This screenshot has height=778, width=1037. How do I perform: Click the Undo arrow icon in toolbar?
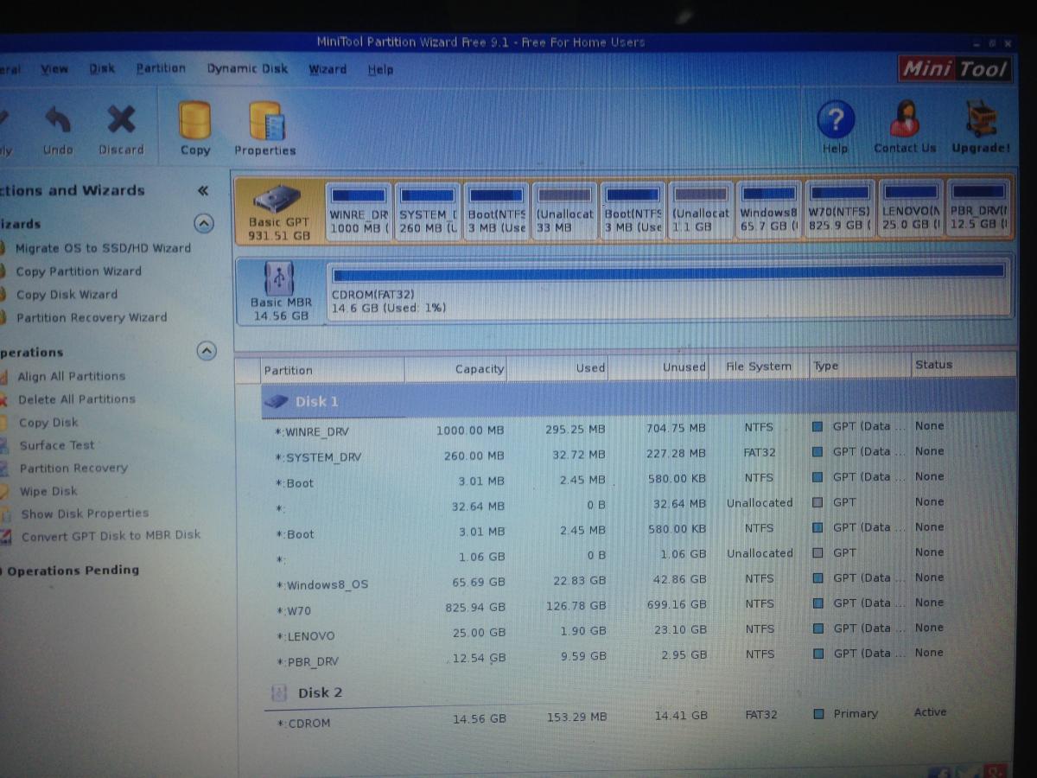click(x=58, y=120)
